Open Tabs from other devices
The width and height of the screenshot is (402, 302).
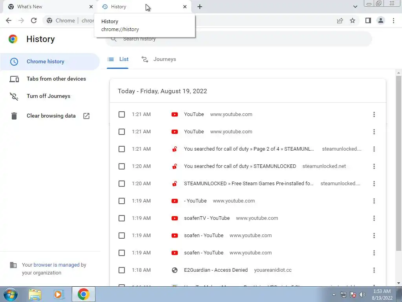(50, 79)
